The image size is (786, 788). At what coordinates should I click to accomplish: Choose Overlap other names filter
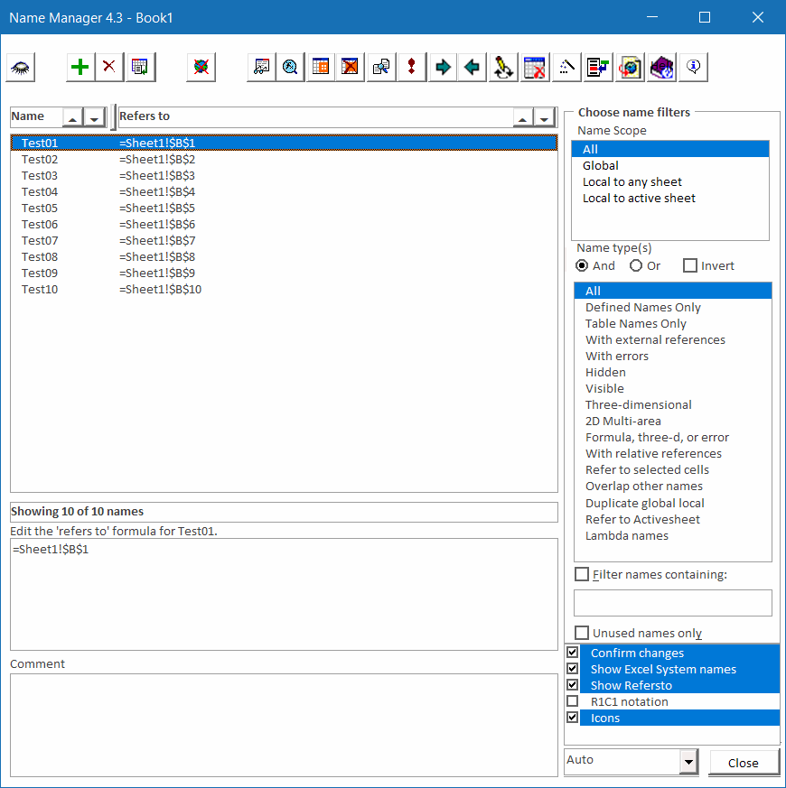(672, 486)
